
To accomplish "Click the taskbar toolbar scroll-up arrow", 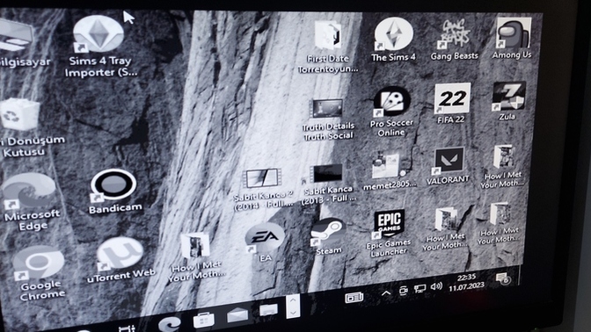I will click(293, 300).
